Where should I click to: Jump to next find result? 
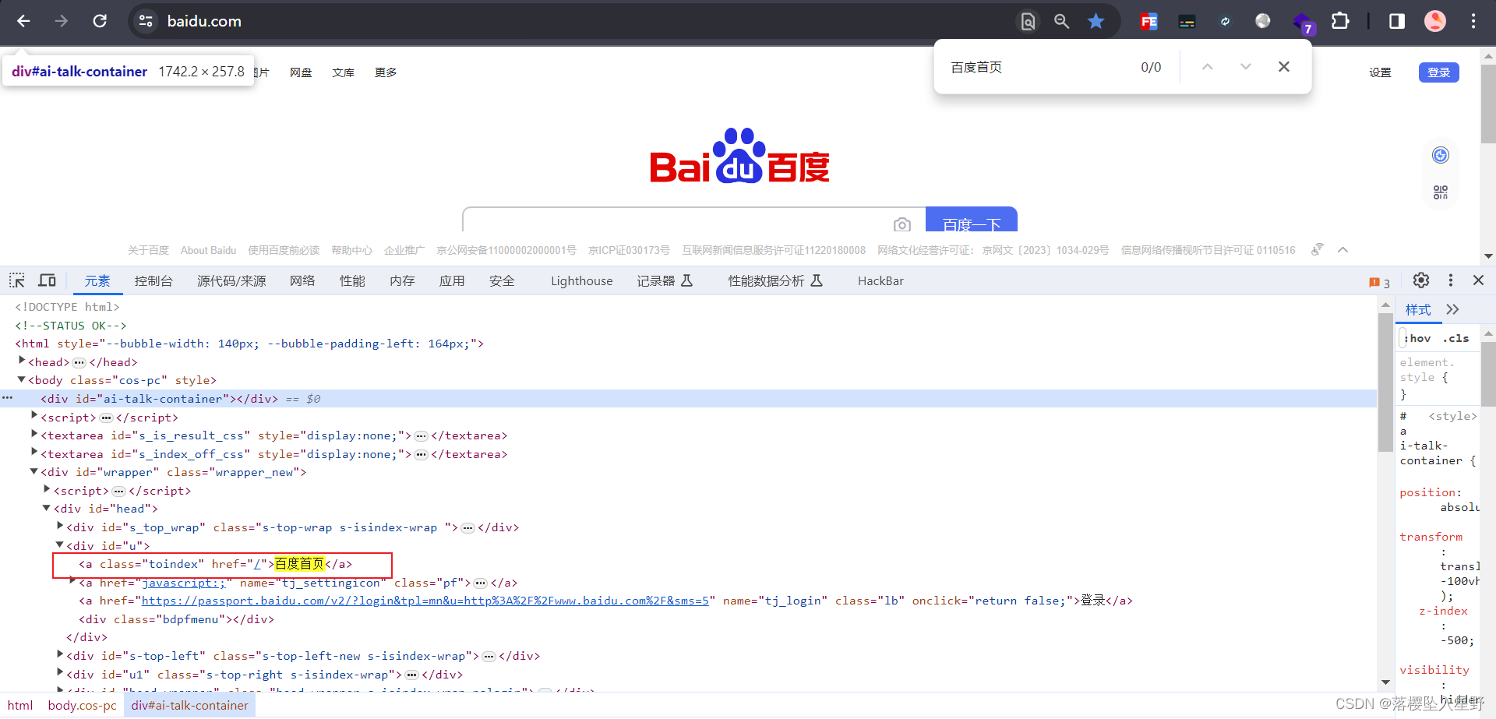pos(1245,67)
